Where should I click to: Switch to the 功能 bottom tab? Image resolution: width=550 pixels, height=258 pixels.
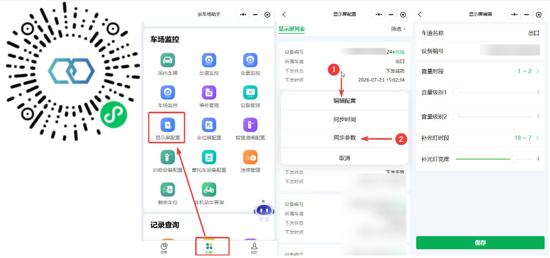209,248
